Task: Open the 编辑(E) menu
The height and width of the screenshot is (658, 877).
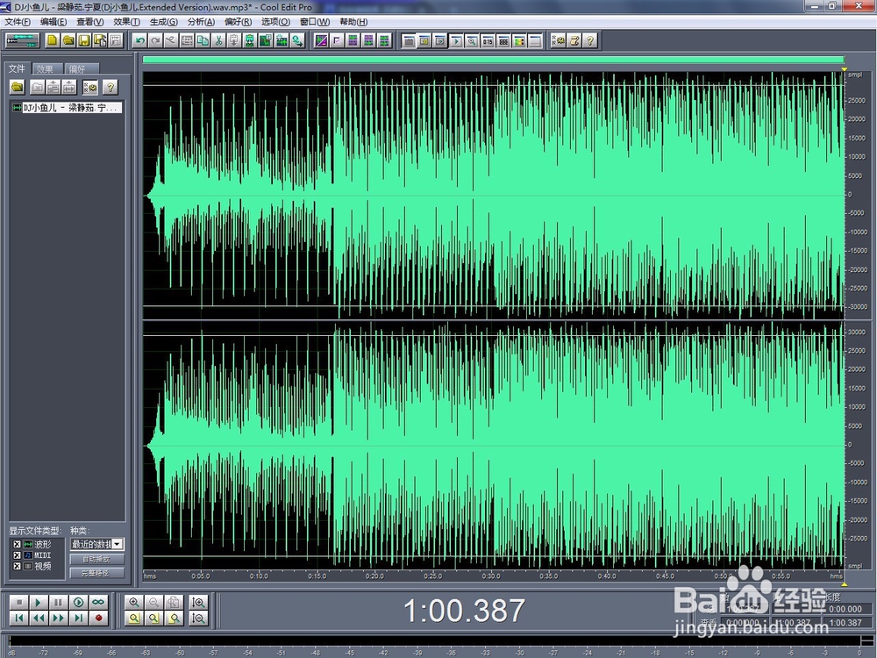Action: point(53,22)
